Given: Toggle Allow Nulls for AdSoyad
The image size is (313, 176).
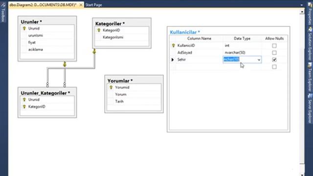Looking at the screenshot, I should pyautogui.click(x=274, y=53).
